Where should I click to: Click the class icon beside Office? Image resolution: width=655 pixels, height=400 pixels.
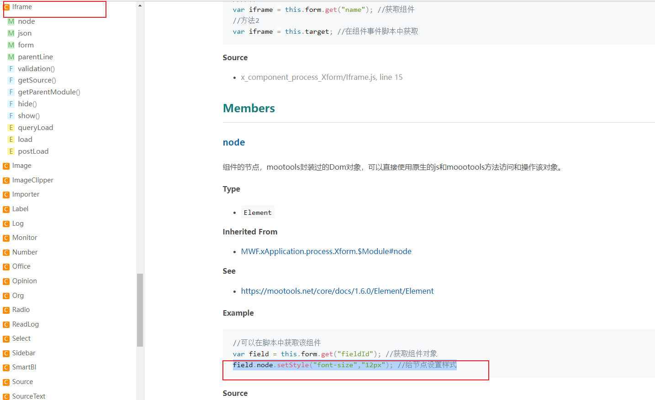coord(6,267)
